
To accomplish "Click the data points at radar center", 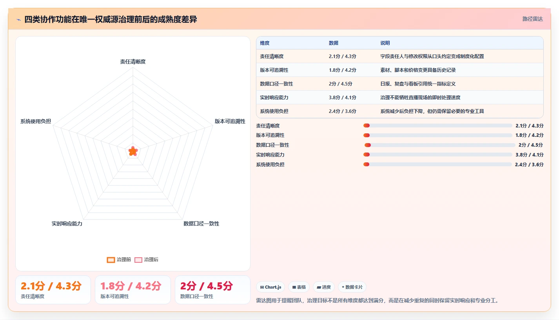I will click(x=133, y=151).
